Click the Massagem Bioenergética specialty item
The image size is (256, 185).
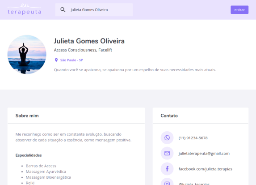(x=48, y=177)
